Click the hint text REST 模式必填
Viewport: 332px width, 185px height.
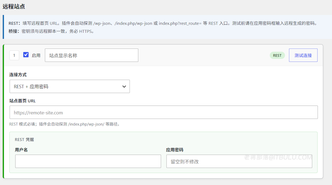click(65, 124)
